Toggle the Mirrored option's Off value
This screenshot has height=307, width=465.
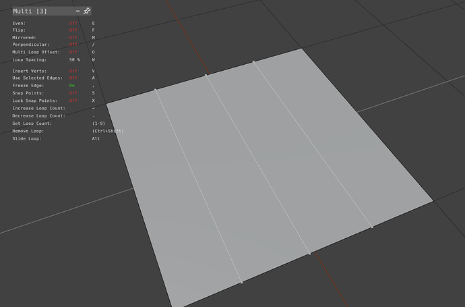73,38
